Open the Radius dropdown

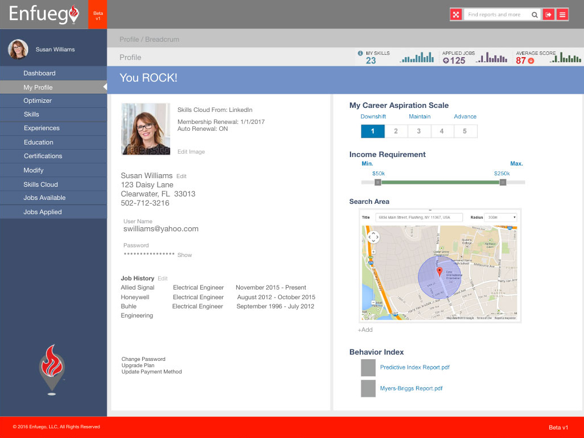point(501,218)
